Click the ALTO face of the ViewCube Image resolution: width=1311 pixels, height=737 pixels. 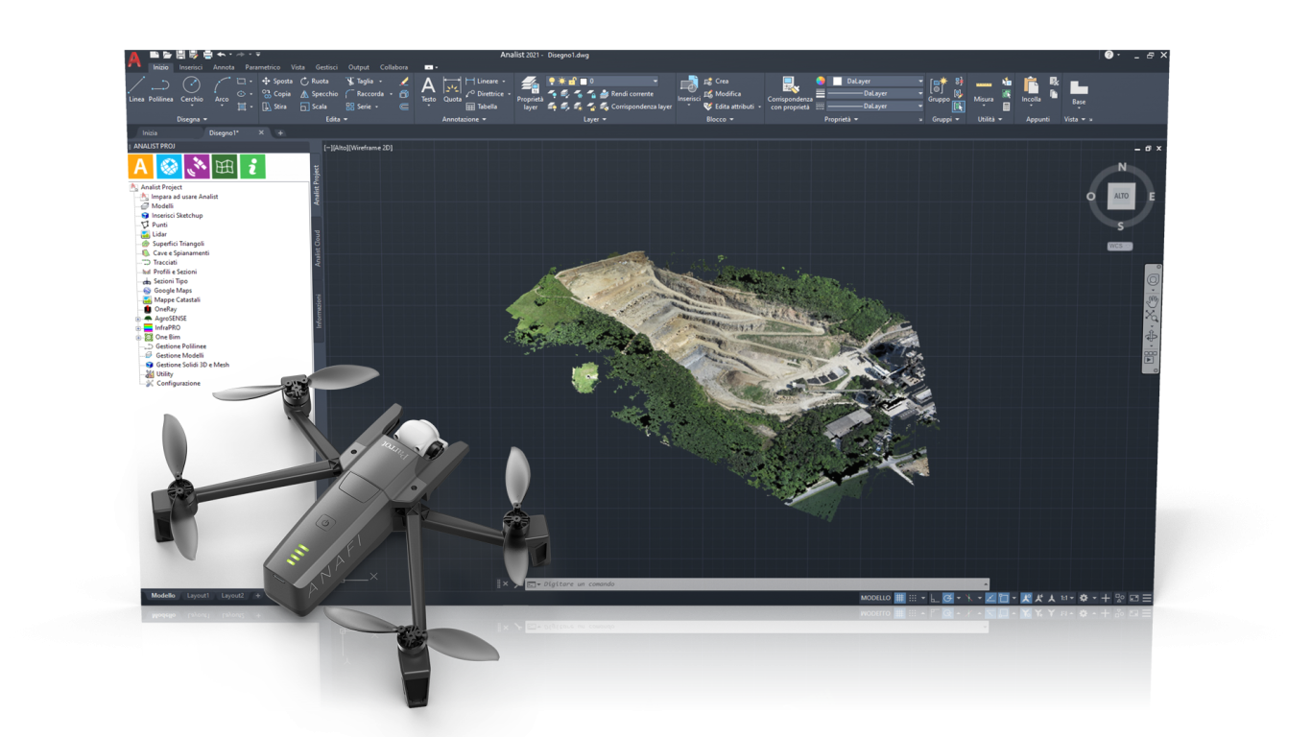(1121, 196)
